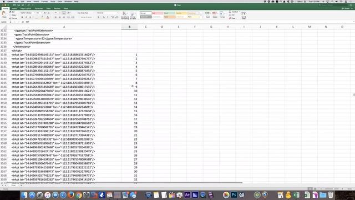
Task: Select row 3138 header
Action: coord(3,54)
